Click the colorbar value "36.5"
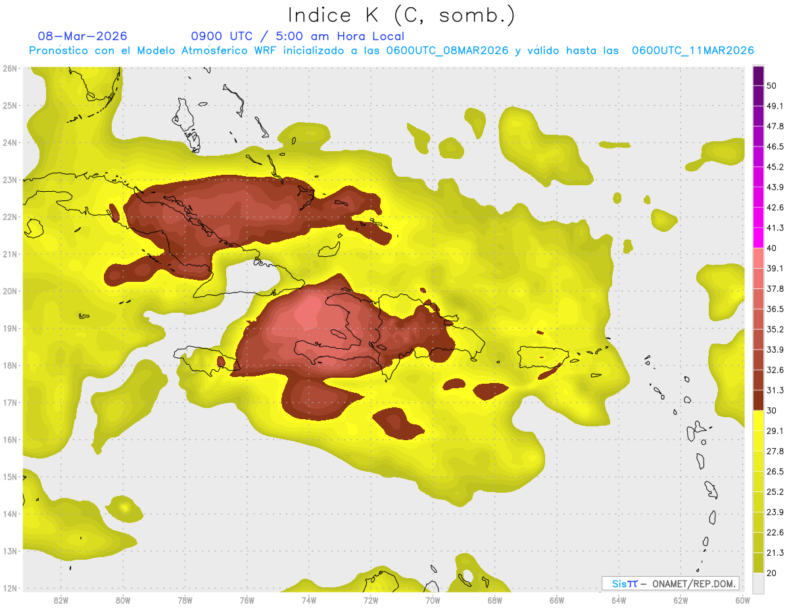Image resolution: width=789 pixels, height=609 pixels. pos(775,309)
